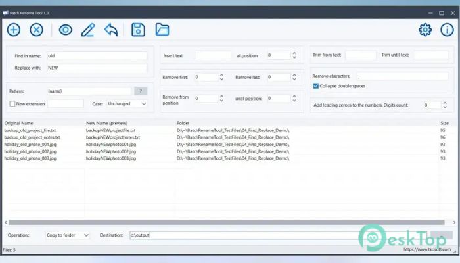This screenshot has width=460, height=263.
Task: Click the Remove characters field
Action: [402, 76]
